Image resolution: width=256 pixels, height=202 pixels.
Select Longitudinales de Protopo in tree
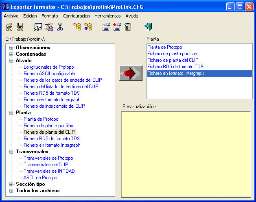click(x=48, y=67)
